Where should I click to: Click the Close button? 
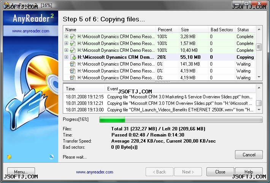(220, 172)
